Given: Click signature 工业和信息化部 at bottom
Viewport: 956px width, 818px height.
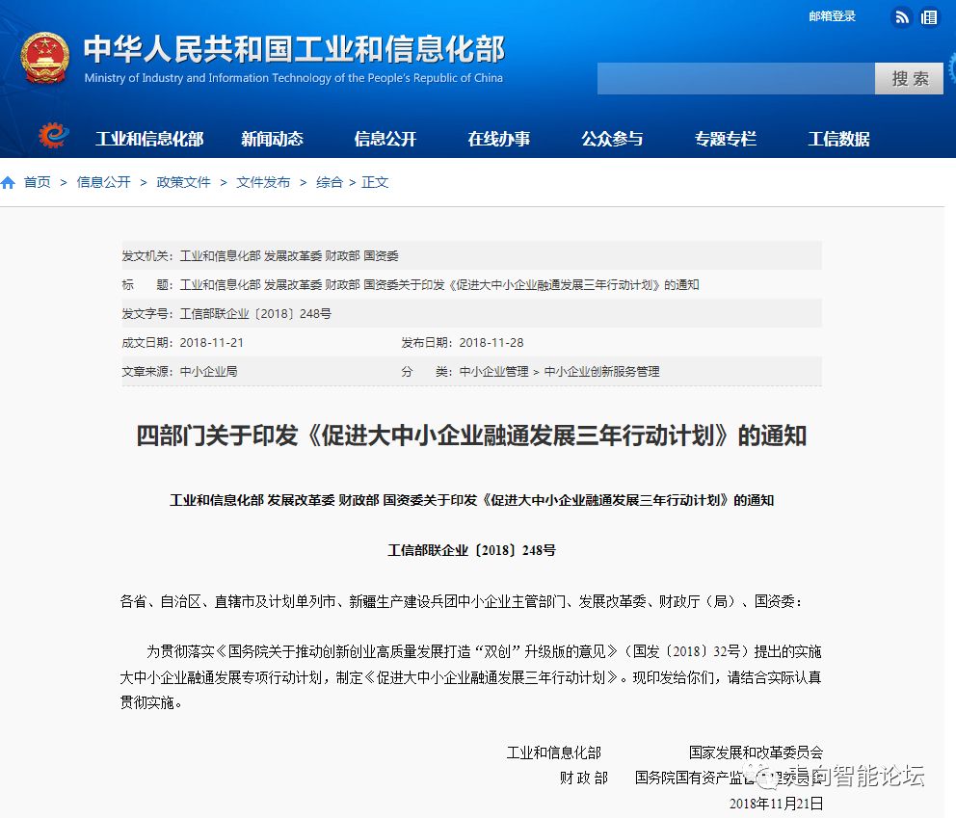Looking at the screenshot, I should point(553,752).
